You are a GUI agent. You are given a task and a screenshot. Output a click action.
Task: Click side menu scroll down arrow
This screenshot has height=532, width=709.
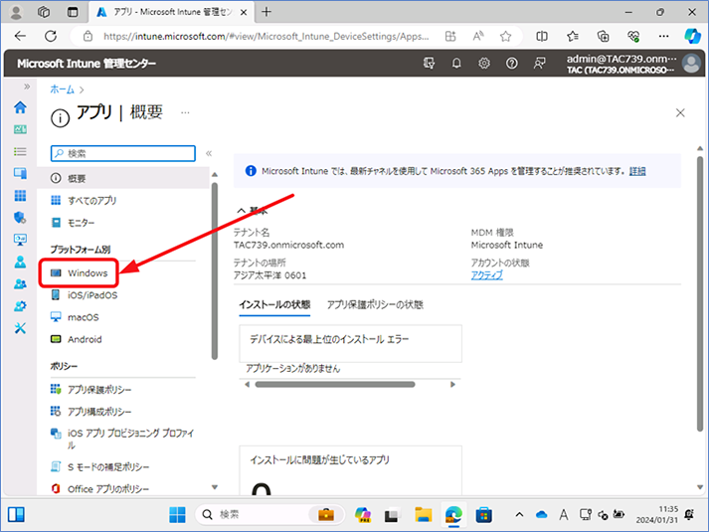(x=215, y=487)
